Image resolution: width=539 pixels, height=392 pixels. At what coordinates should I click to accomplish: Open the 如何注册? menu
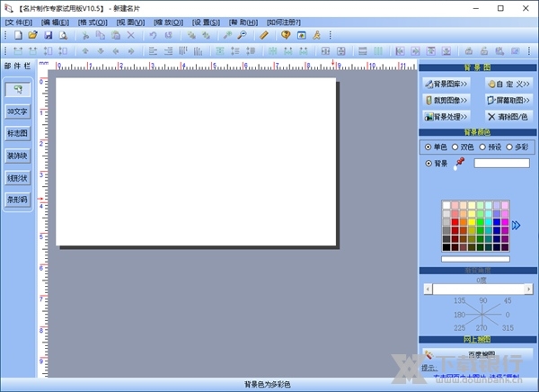pos(284,22)
